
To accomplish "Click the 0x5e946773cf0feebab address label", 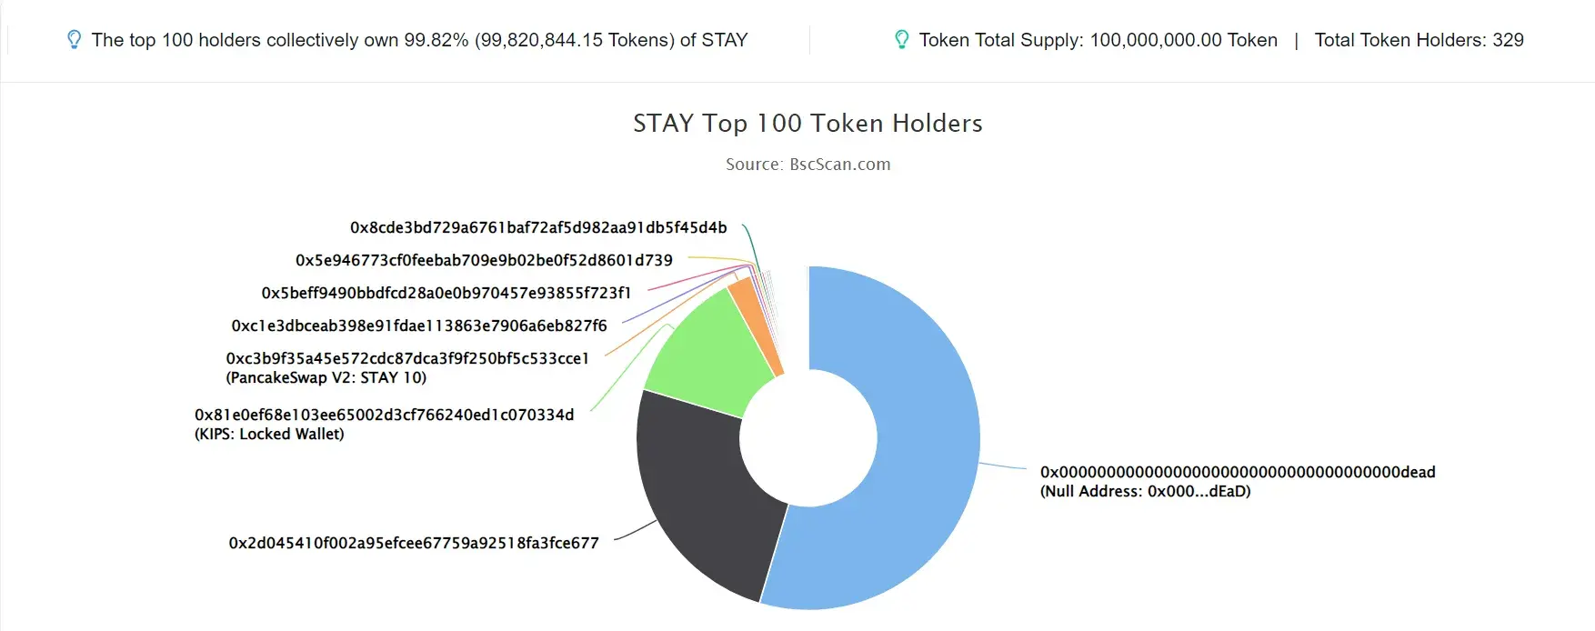I will click(484, 260).
